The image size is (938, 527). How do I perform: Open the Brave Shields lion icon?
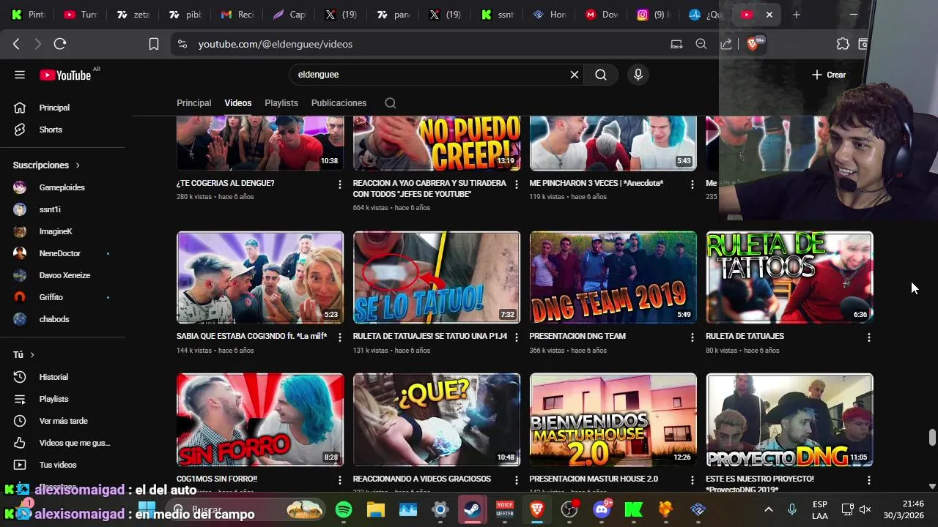(753, 44)
